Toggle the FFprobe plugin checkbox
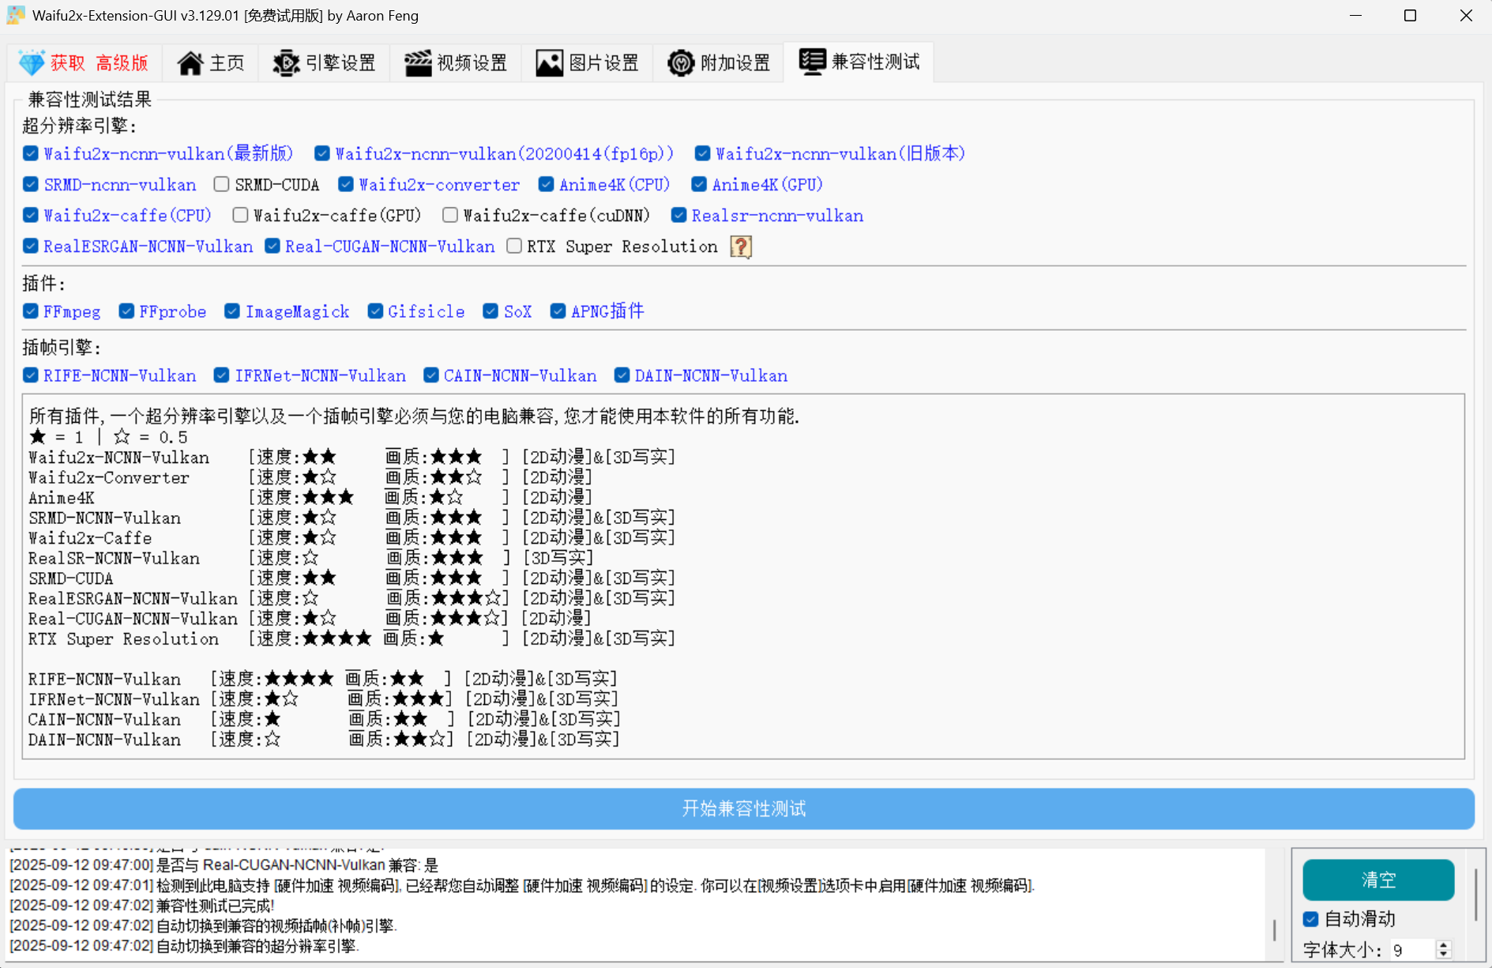The width and height of the screenshot is (1492, 968). pos(126,311)
